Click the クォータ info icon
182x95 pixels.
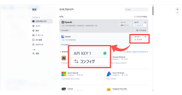coord(126,22)
